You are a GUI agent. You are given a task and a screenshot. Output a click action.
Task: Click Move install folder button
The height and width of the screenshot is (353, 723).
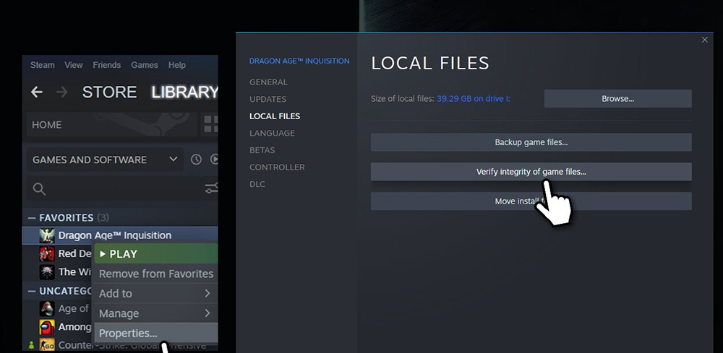tap(531, 201)
